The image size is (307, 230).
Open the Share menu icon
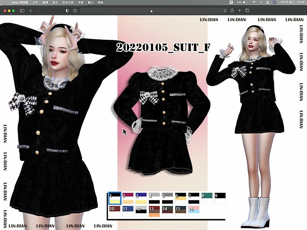pyautogui.click(x=232, y=10)
